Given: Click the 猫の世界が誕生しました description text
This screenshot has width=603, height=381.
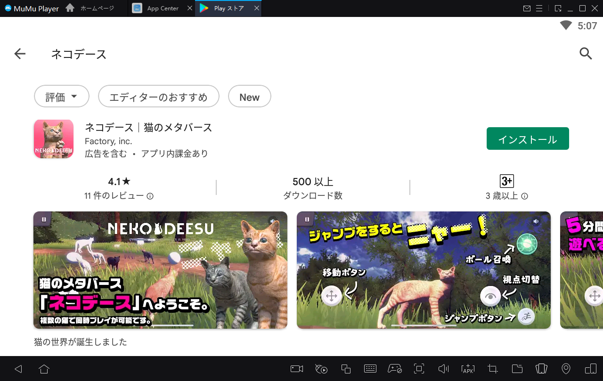Looking at the screenshot, I should 81,342.
